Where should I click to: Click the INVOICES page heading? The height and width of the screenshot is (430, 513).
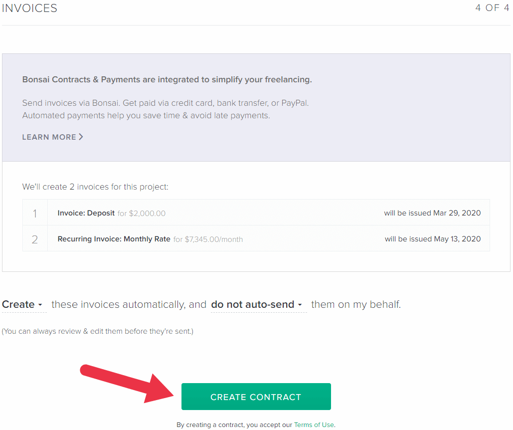(29, 8)
